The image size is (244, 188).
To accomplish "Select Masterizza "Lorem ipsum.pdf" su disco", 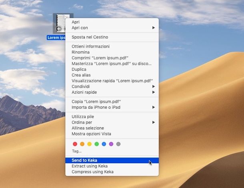I will [x=112, y=64].
